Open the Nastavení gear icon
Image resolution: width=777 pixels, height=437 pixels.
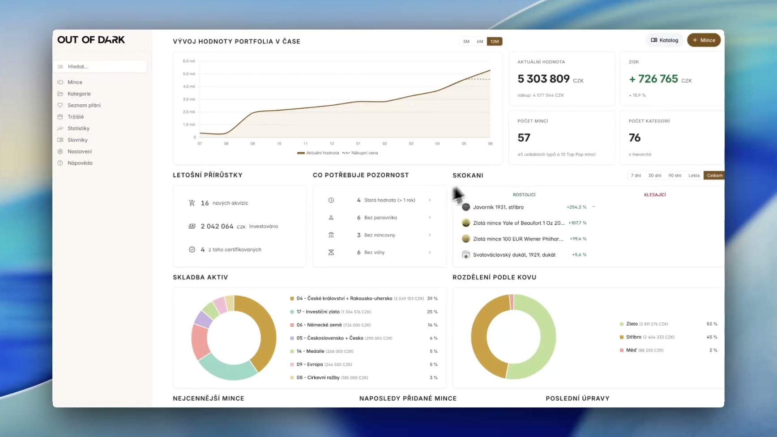point(60,151)
